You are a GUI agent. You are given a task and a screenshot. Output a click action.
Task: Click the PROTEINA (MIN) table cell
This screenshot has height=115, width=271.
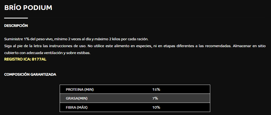coord(80,89)
